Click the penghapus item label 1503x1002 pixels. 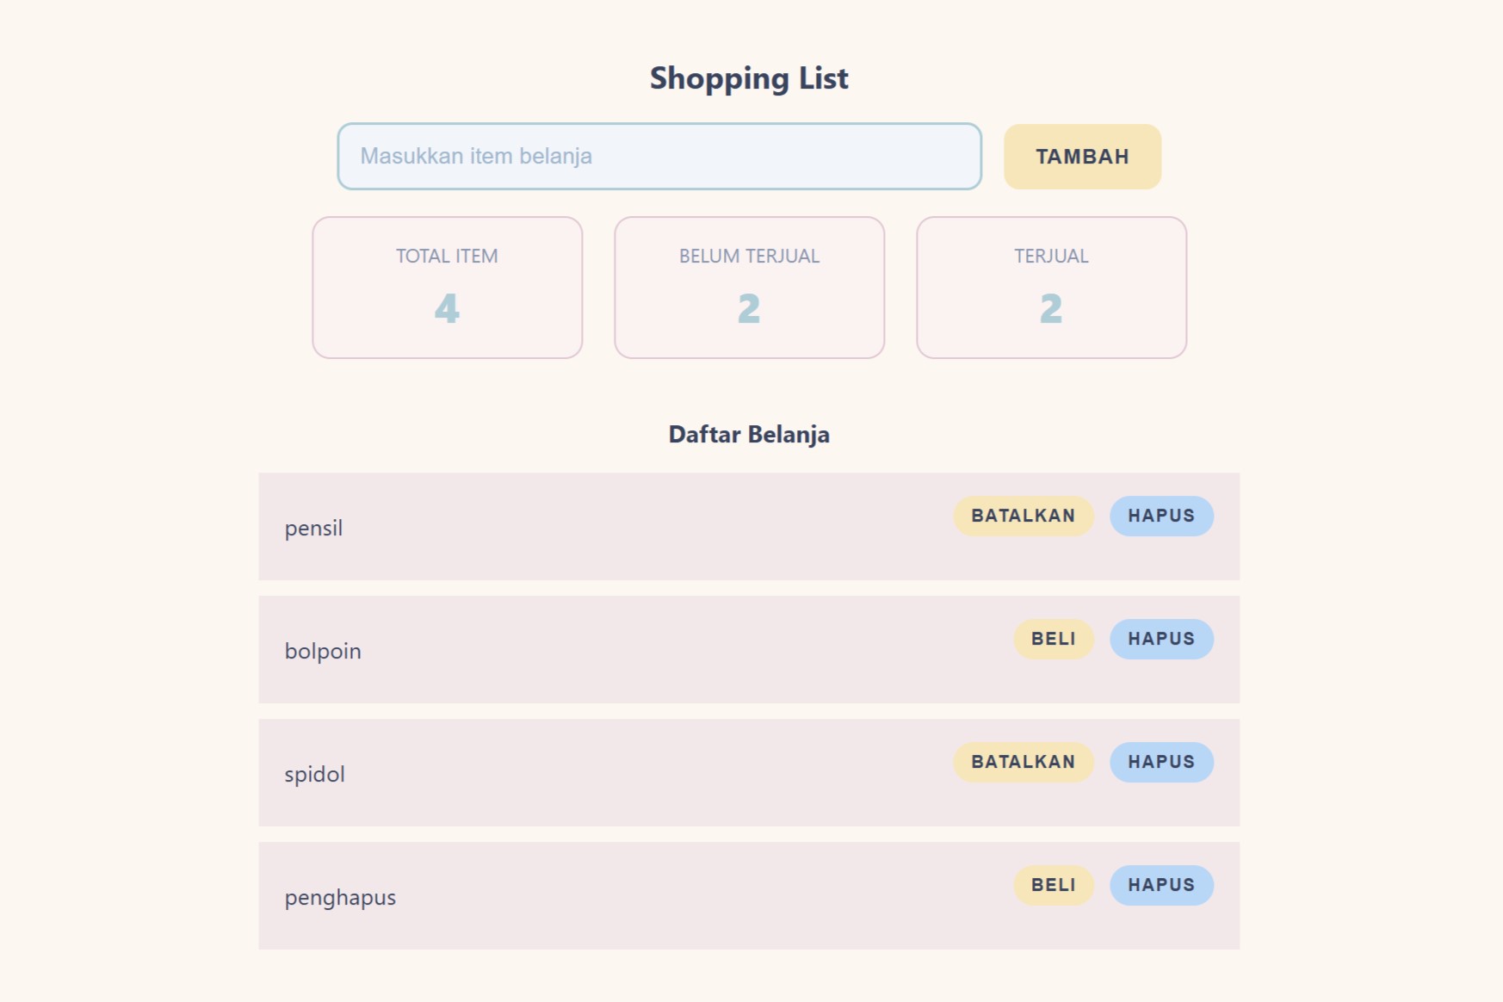[x=340, y=897]
